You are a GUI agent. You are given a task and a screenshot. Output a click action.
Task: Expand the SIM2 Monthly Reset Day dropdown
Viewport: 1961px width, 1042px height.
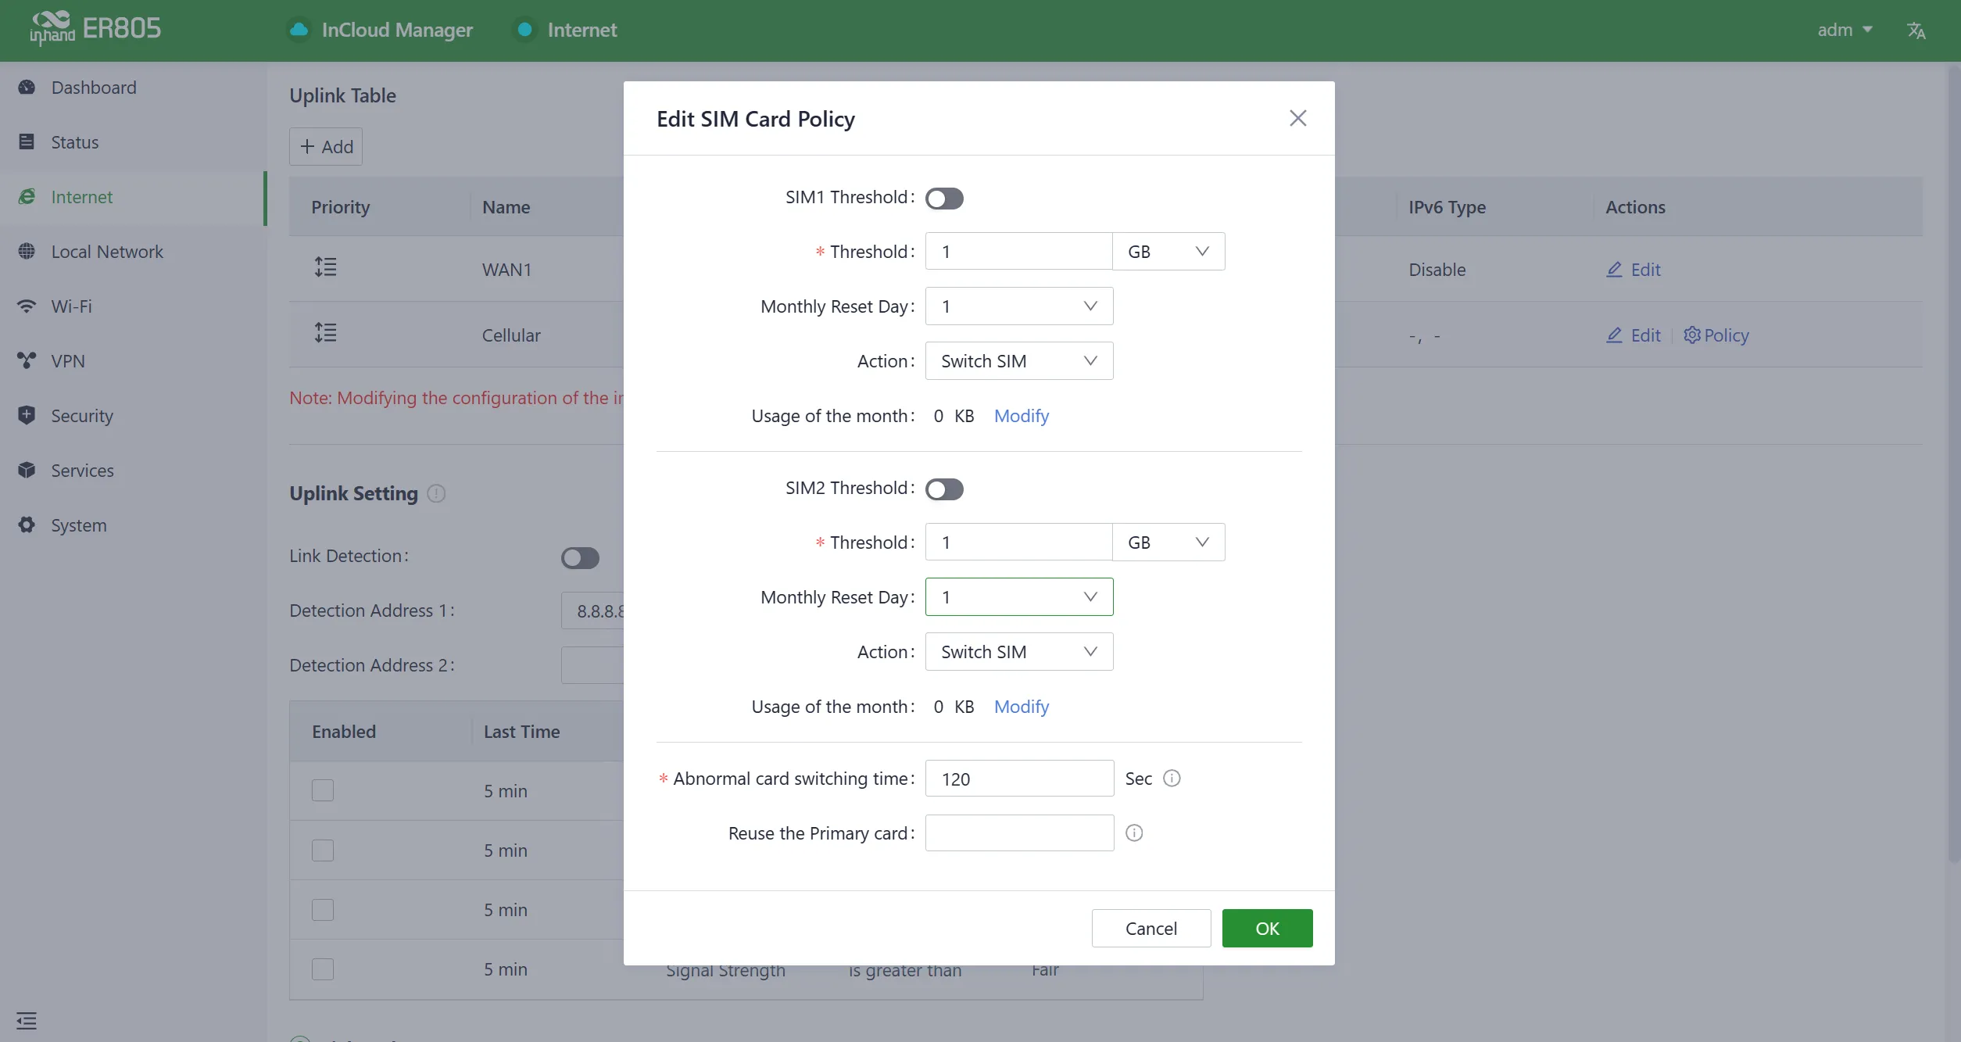coord(1019,597)
